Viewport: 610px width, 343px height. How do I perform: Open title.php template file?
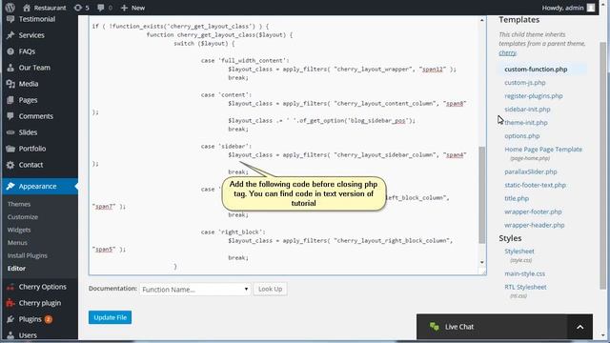(x=517, y=198)
